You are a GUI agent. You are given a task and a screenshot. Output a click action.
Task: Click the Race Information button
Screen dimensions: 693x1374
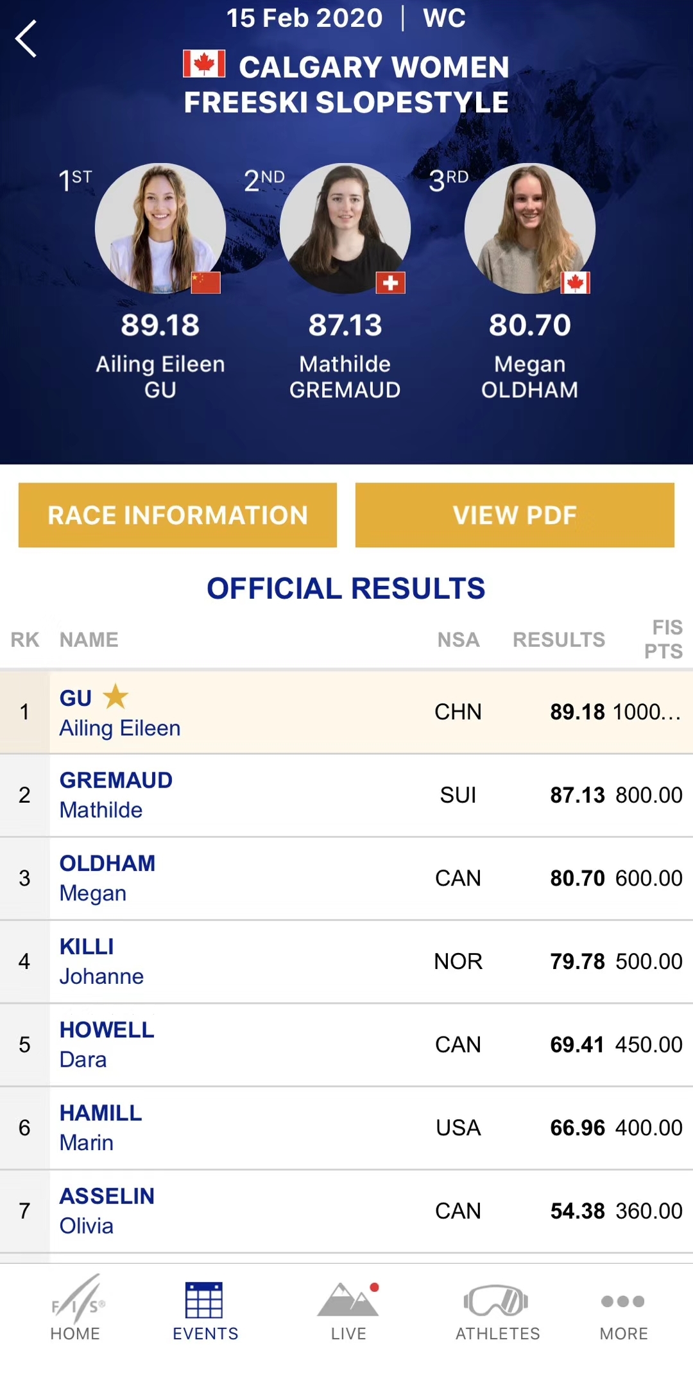[178, 515]
